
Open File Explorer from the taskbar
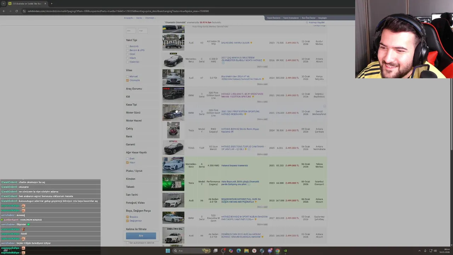pyautogui.click(x=246, y=251)
